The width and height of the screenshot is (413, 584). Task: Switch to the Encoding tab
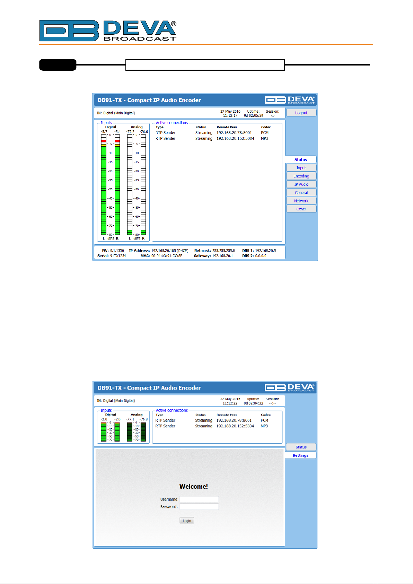301,176
